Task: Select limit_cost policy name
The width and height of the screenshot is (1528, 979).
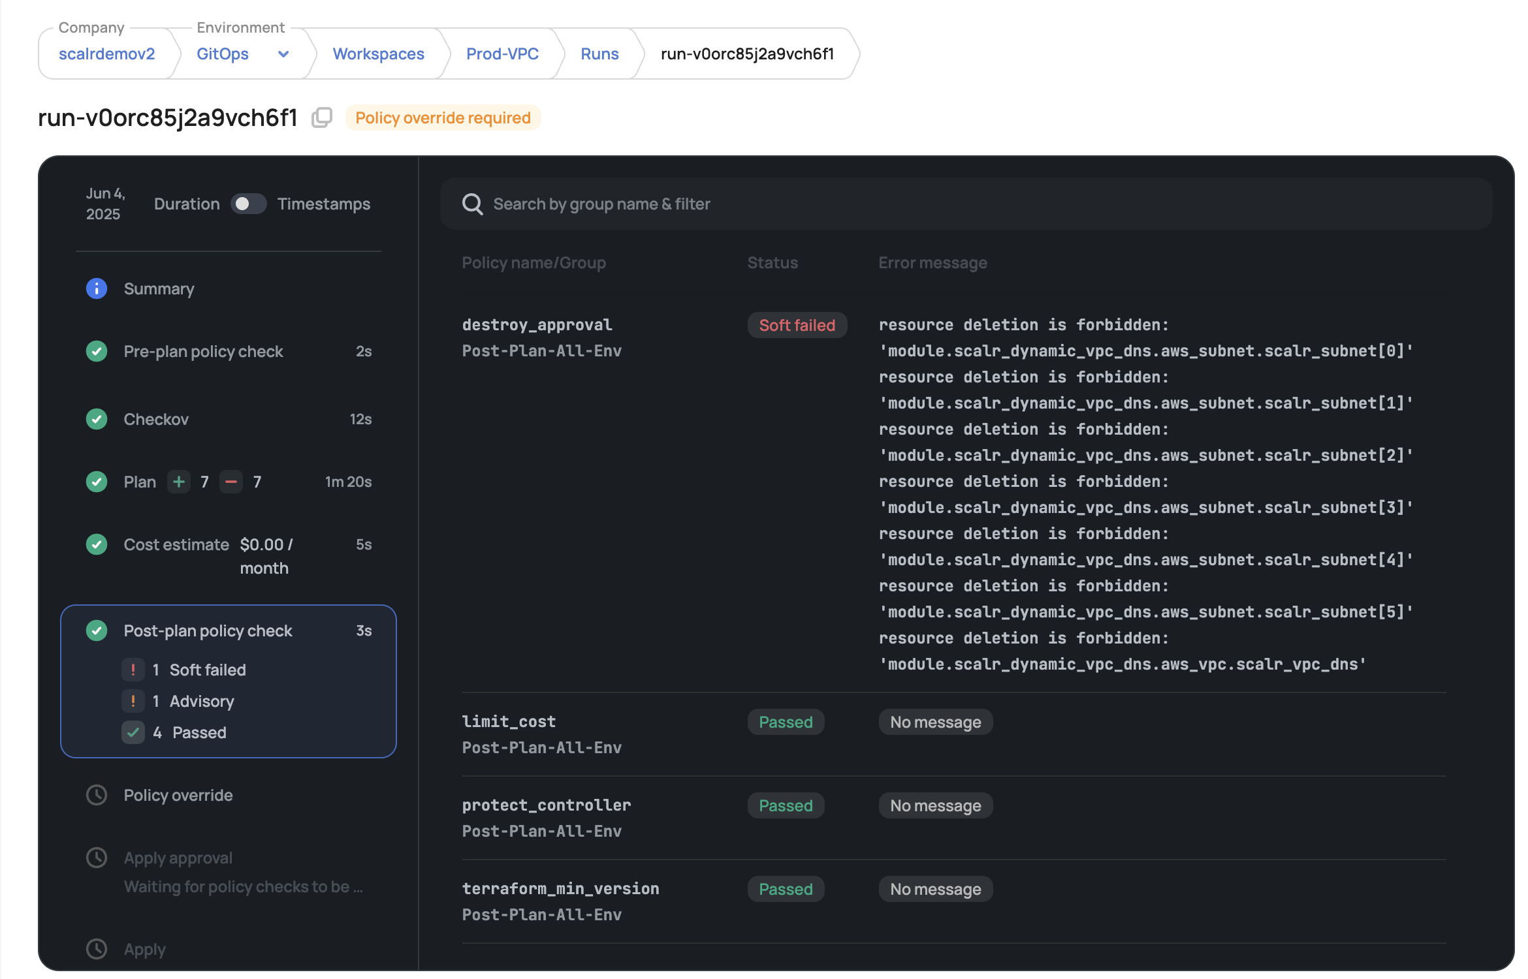Action: pyautogui.click(x=509, y=721)
